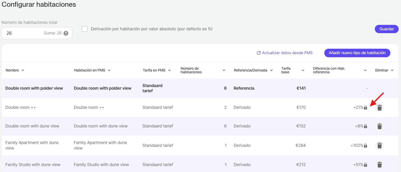This screenshot has height=172, width=401.
Task: Delete the Double room ++ row
Action: (x=379, y=107)
